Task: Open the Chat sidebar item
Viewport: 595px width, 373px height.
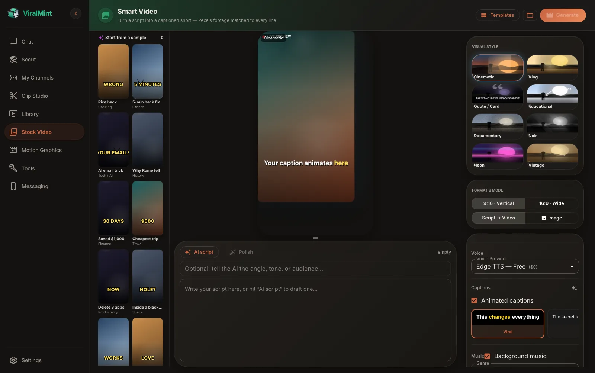Action: [44, 41]
